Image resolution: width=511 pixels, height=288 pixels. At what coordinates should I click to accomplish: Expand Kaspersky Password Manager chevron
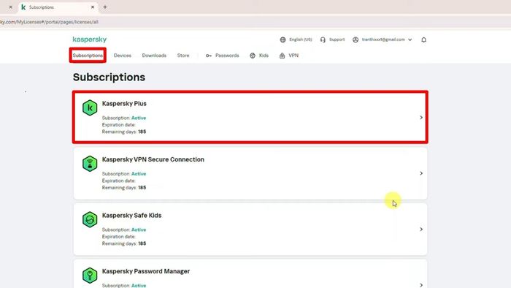click(x=421, y=285)
